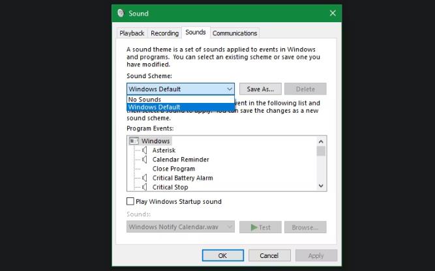435x271 pixels.
Task: Open the Recording tab
Action: pyautogui.click(x=165, y=33)
